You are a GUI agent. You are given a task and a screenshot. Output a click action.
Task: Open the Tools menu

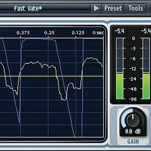(x=136, y=8)
